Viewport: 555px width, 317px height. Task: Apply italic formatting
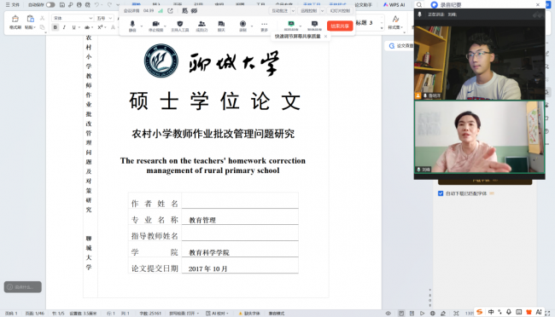click(x=64, y=27)
